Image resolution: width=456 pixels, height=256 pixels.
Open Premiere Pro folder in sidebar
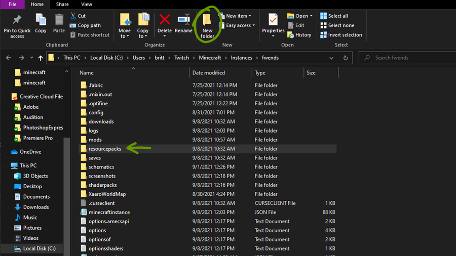[34, 138]
